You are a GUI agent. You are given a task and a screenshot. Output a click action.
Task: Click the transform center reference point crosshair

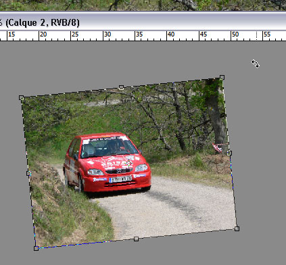128,163
